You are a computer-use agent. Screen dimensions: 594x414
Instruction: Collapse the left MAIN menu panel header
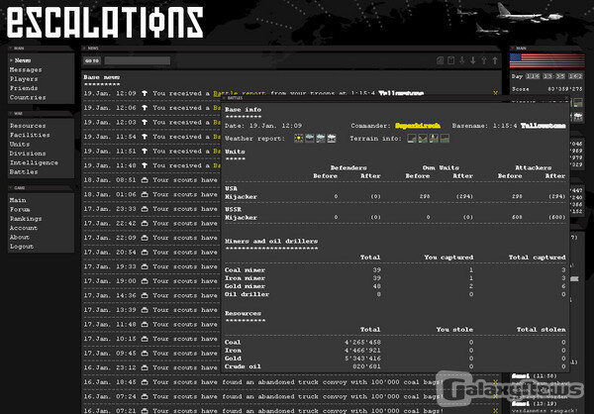[11, 49]
